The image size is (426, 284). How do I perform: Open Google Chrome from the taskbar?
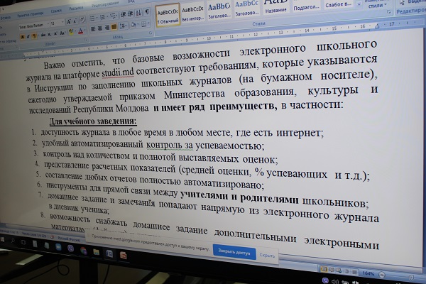[83, 251]
